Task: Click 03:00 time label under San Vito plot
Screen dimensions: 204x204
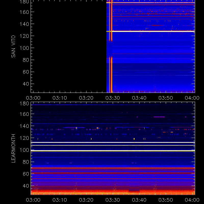Action: pyautogui.click(x=33, y=98)
